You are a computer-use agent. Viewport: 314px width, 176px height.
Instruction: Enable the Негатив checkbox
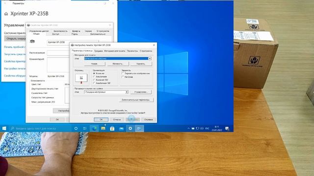point(123,77)
